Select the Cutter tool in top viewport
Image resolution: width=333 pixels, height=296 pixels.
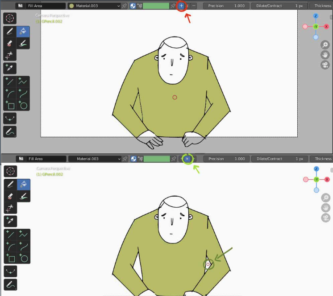[x=10, y=55]
